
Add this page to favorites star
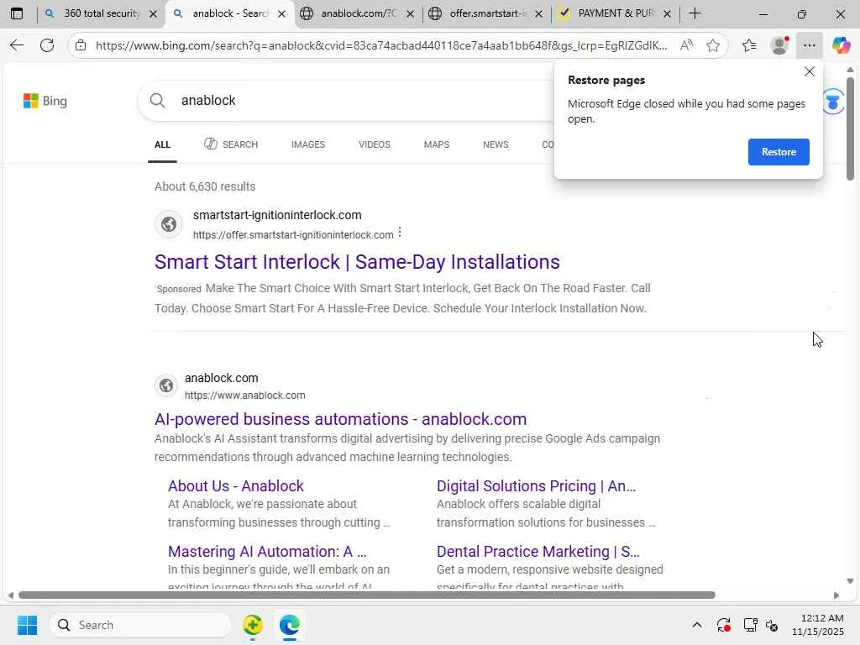[712, 45]
